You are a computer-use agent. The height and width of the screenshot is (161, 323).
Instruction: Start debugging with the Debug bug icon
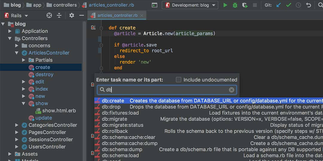[x=235, y=5]
